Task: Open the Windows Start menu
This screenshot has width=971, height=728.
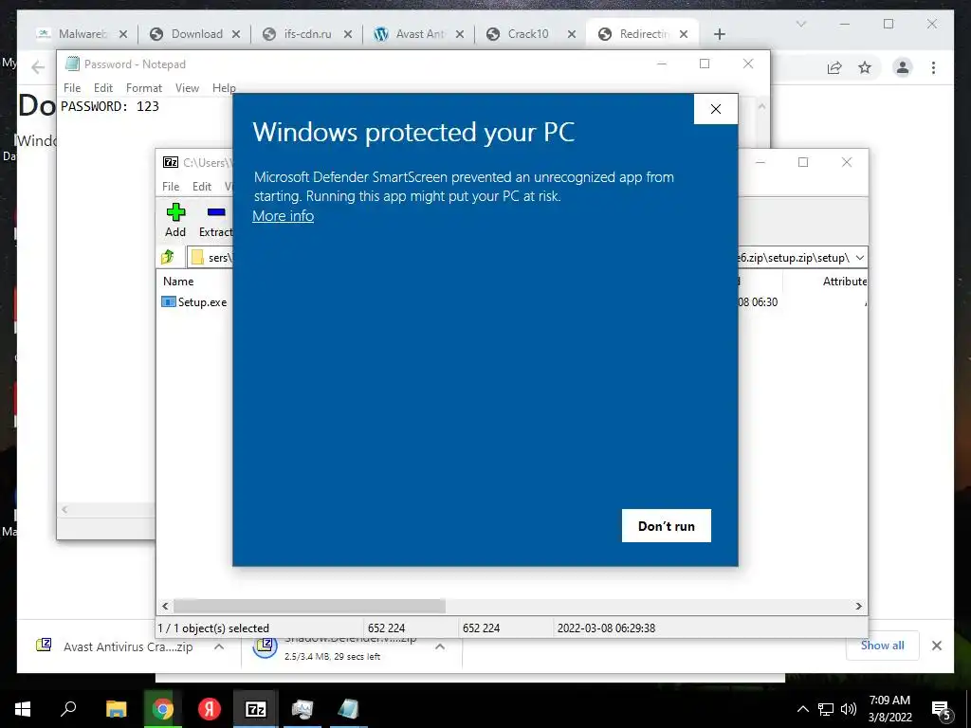Action: (x=23, y=709)
